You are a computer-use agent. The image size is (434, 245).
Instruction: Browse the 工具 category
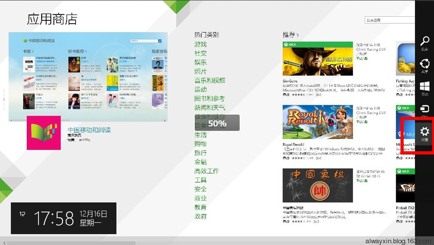[x=200, y=180]
